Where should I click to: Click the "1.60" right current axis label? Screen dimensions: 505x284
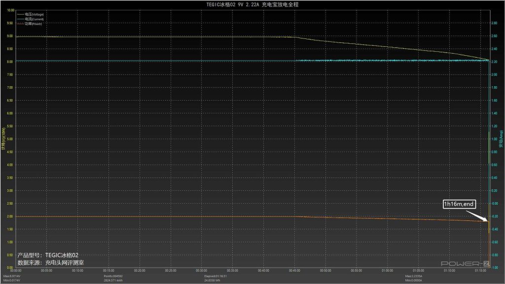pos(494,101)
